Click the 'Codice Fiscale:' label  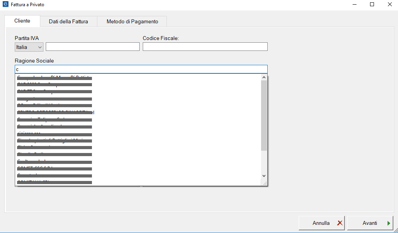click(x=161, y=38)
